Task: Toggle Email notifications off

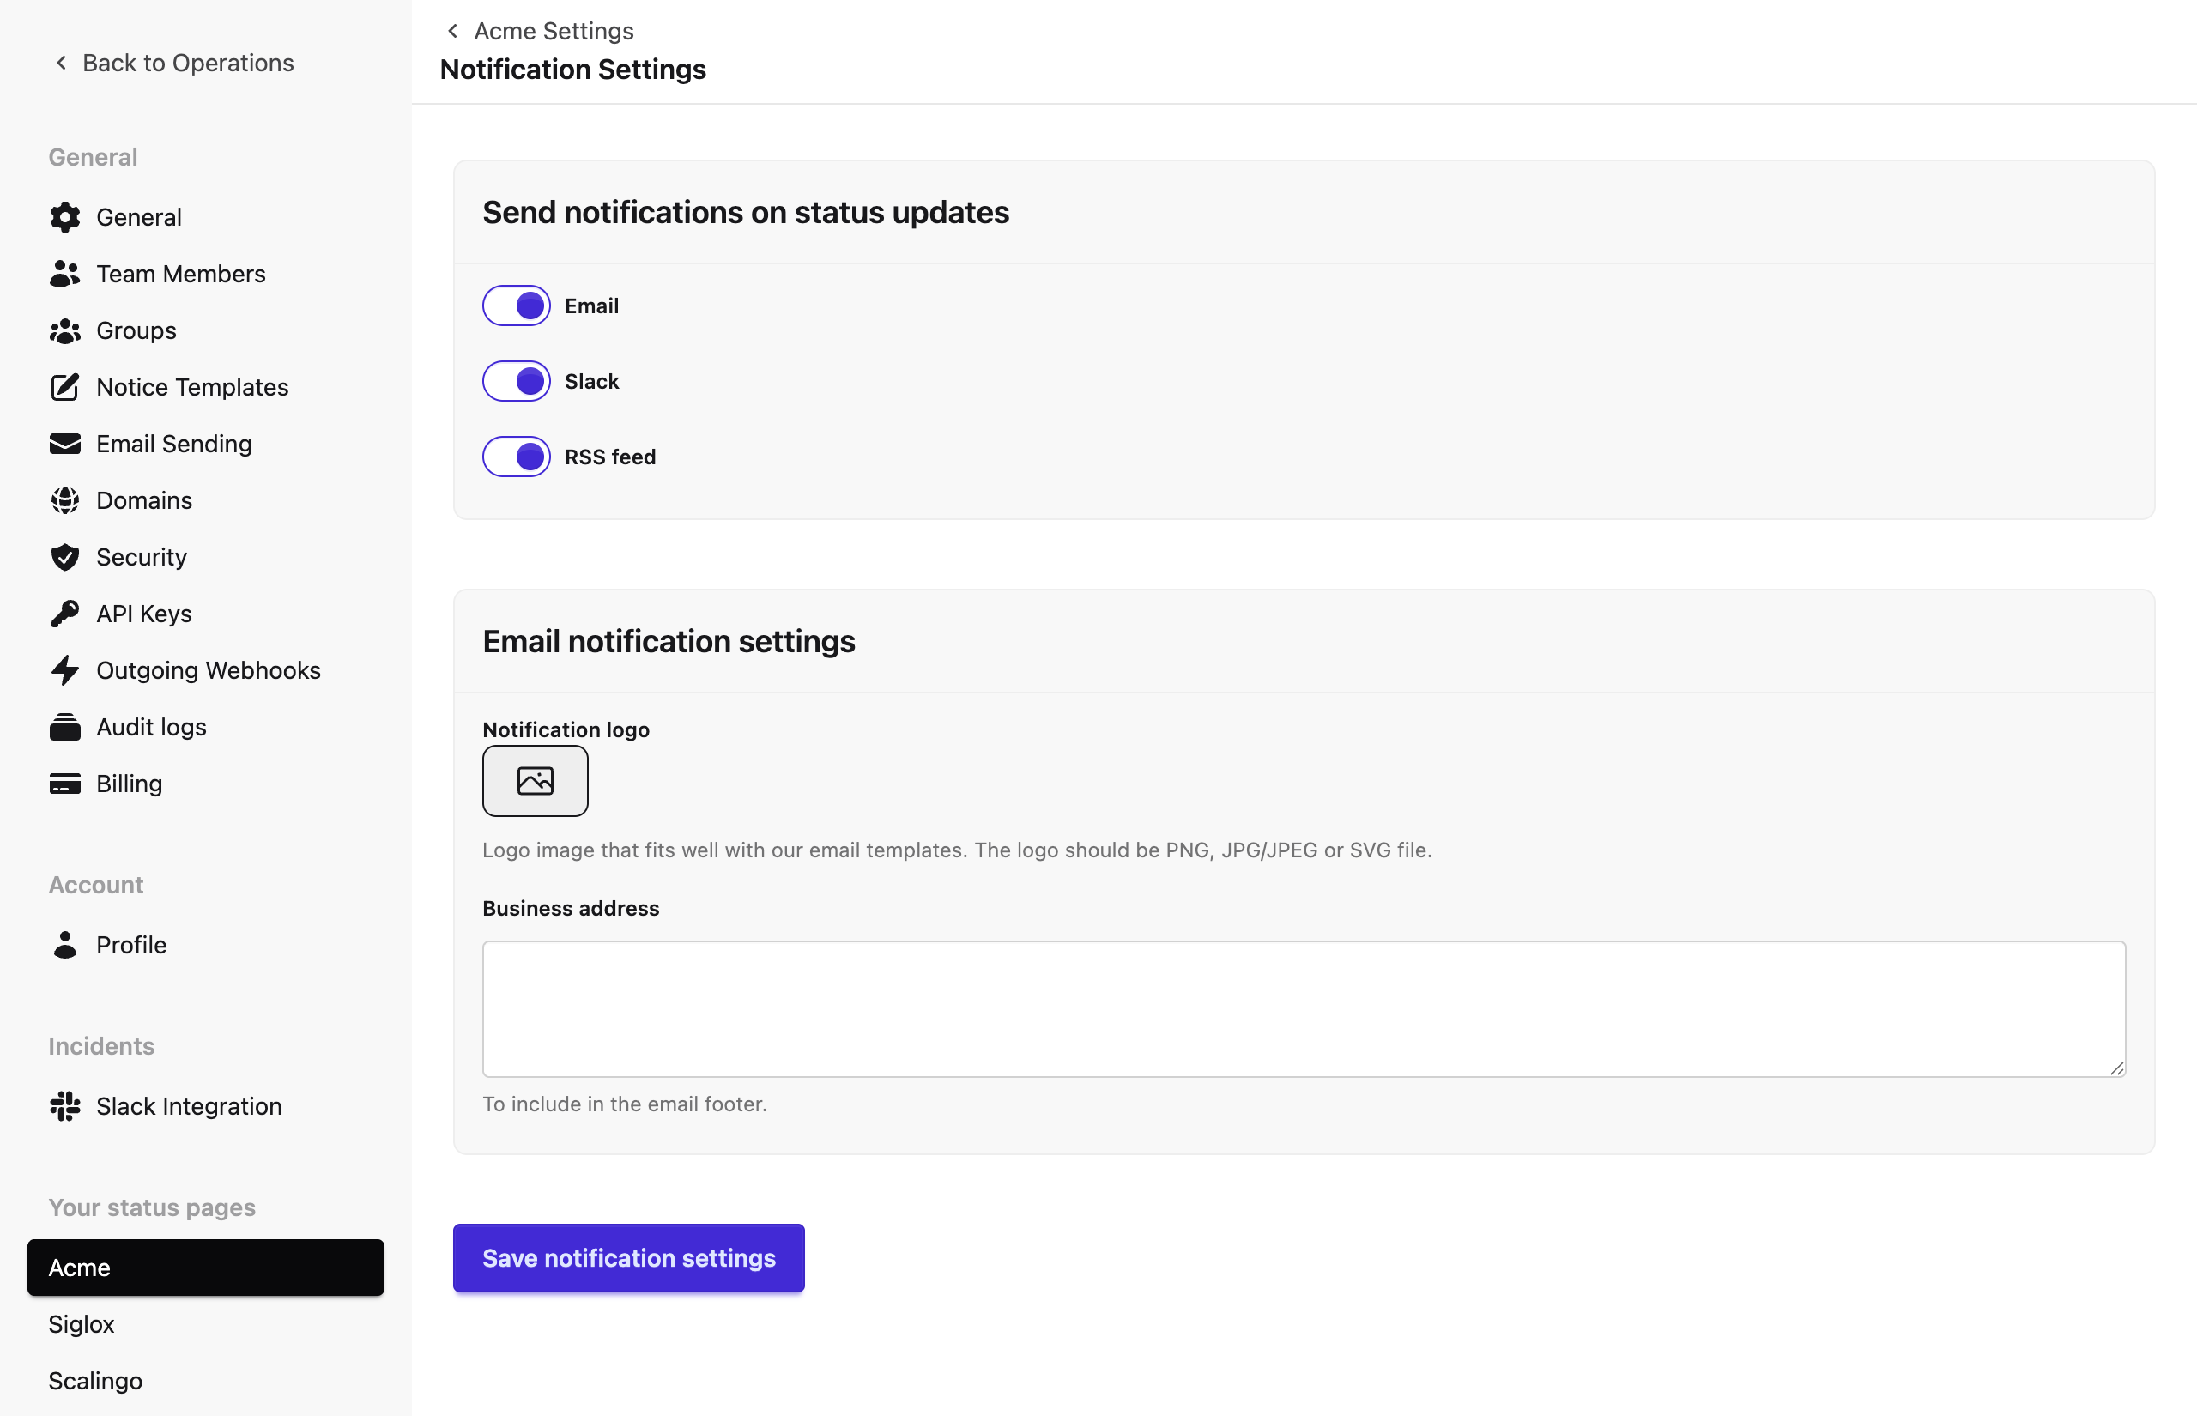Action: 517,306
